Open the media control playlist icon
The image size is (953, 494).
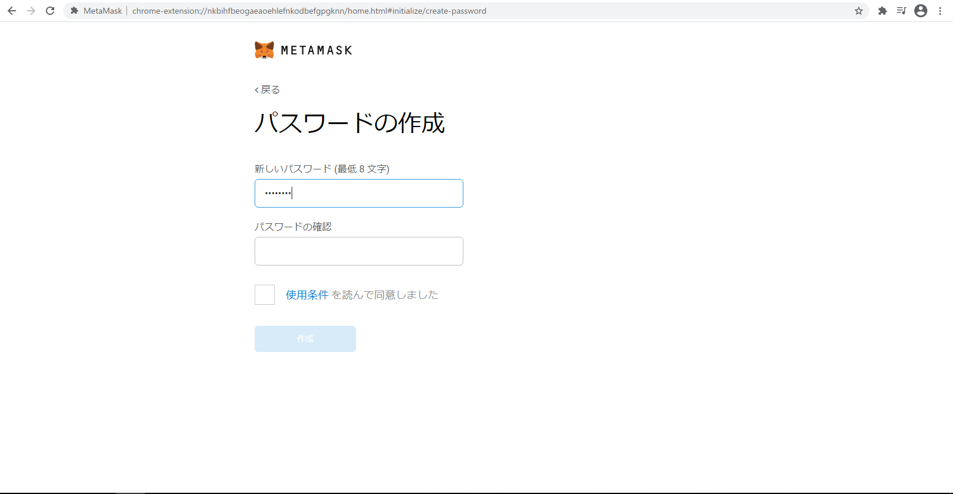pos(902,11)
